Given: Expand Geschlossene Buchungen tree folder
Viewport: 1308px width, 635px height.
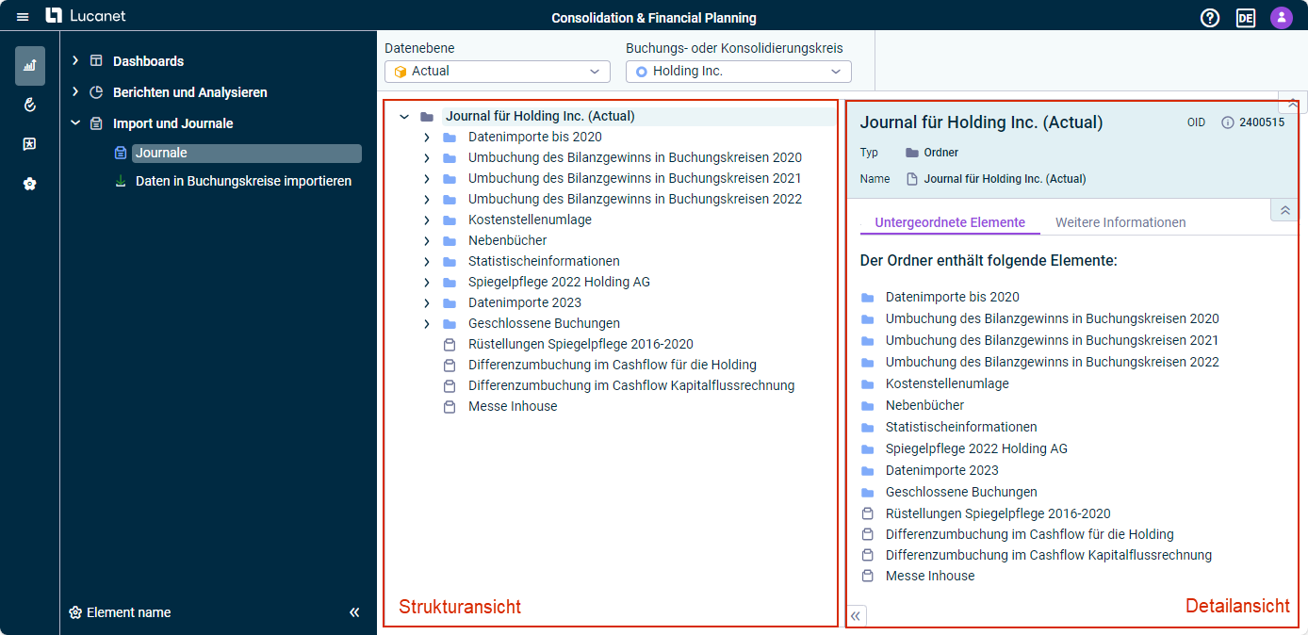Looking at the screenshot, I should (427, 324).
